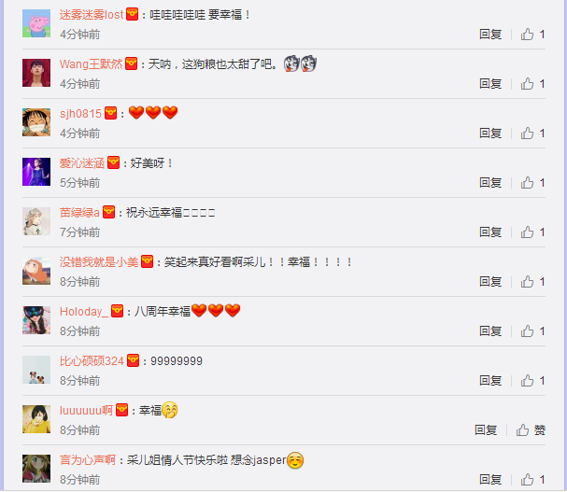Reply to 没错我就是小美's comment
Screen dimensions: 567x492
click(x=490, y=282)
